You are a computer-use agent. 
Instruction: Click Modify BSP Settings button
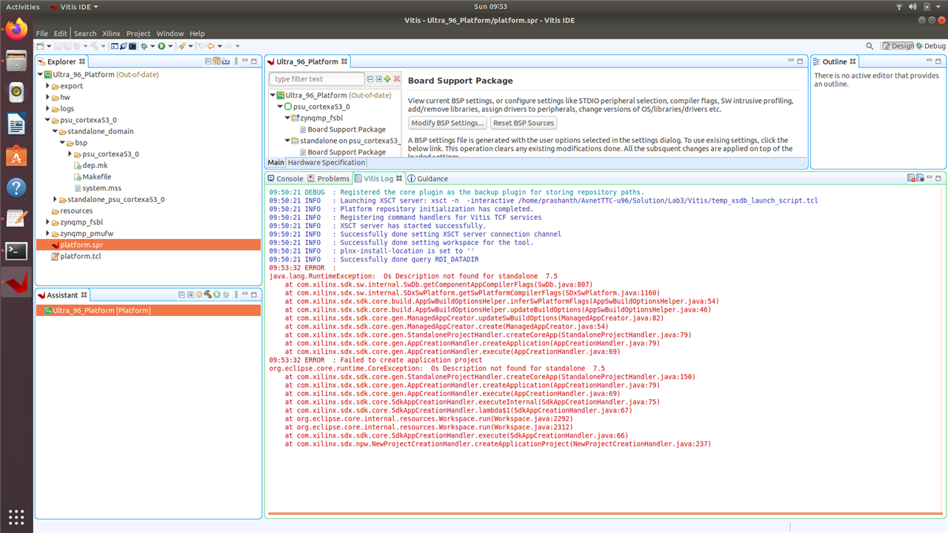pos(447,123)
